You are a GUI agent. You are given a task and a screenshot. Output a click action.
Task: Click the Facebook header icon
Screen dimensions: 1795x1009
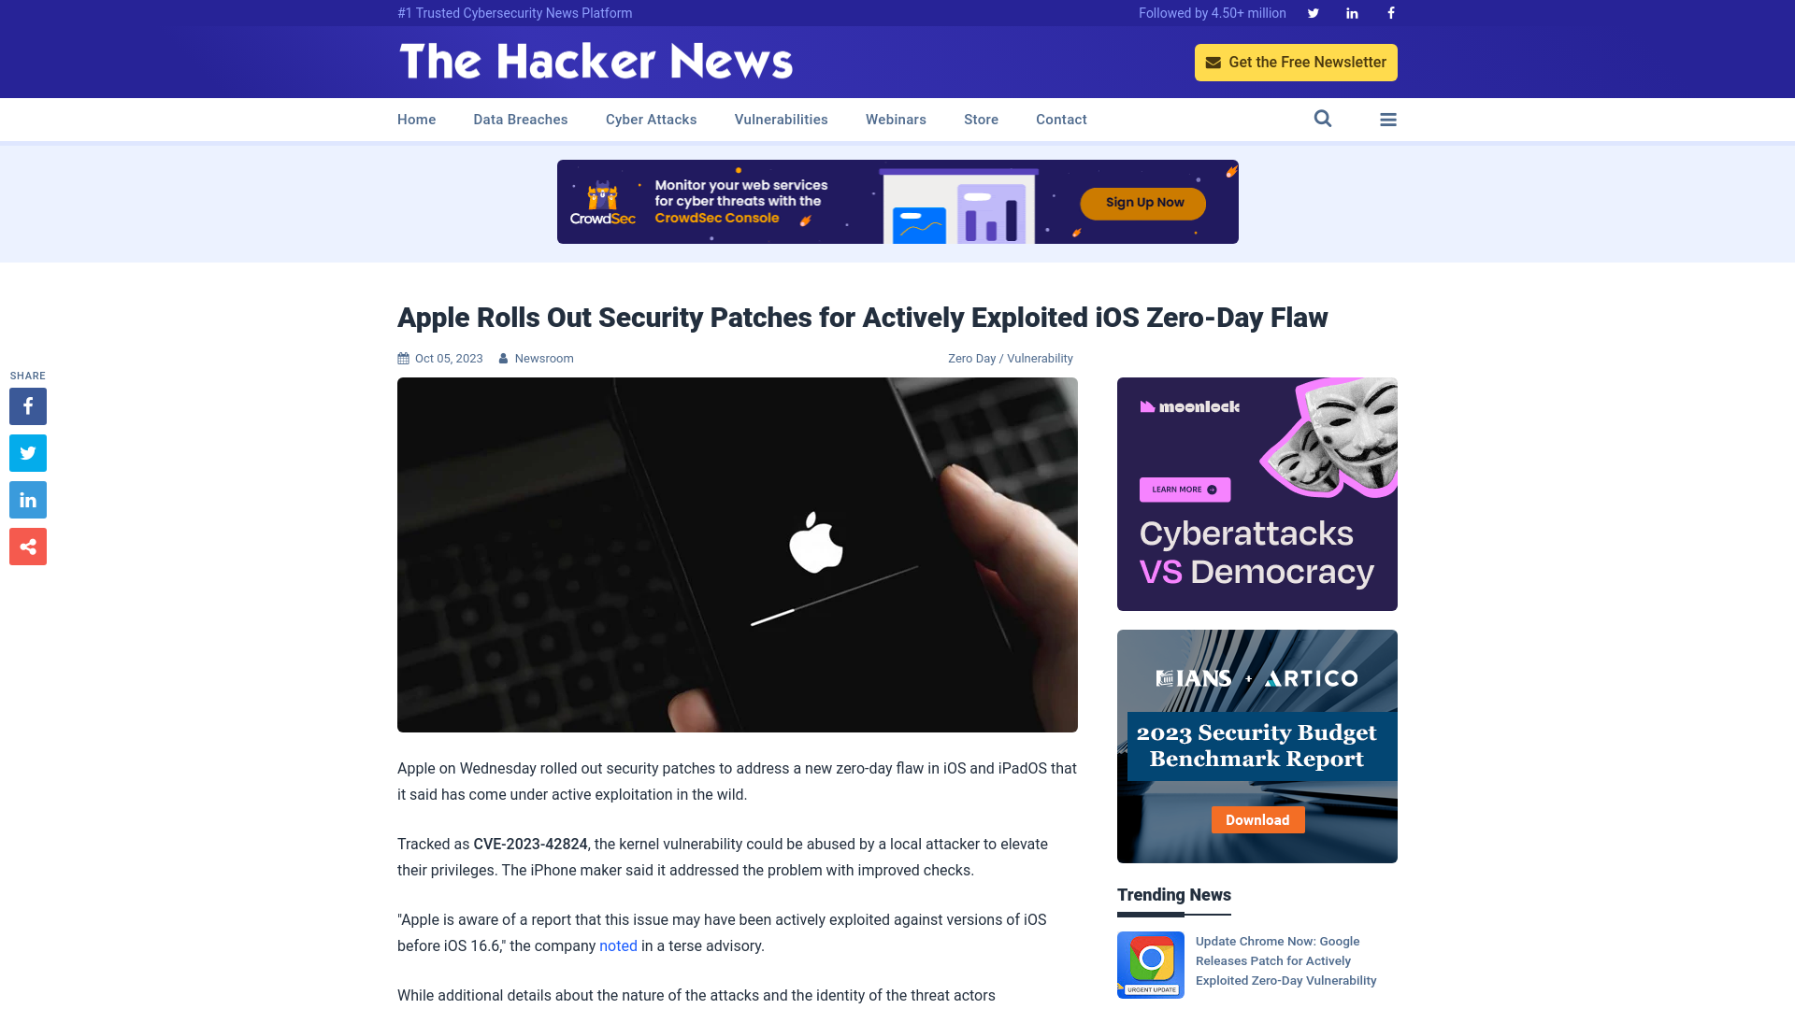pyautogui.click(x=1390, y=12)
